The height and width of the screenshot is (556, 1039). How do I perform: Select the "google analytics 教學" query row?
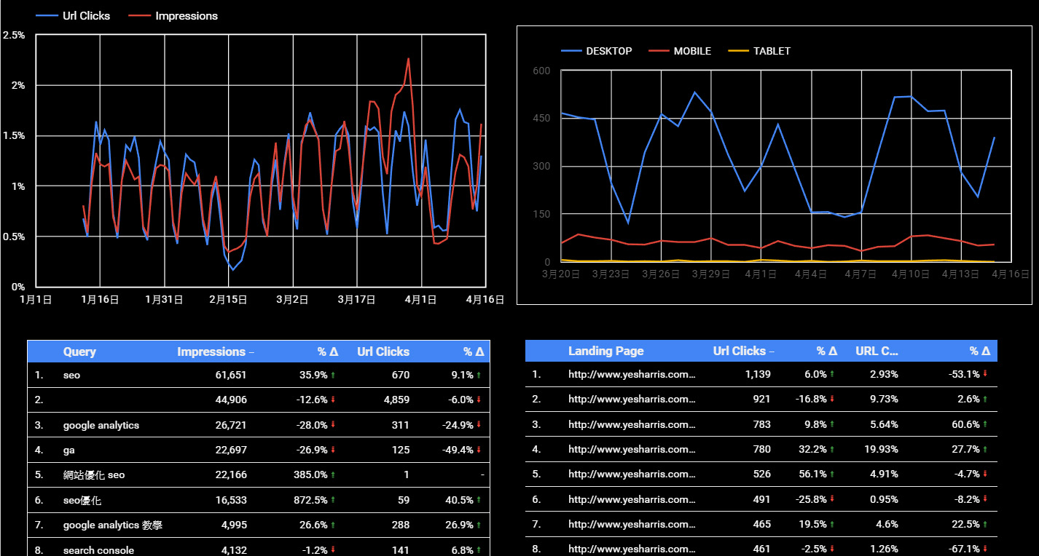tap(112, 525)
